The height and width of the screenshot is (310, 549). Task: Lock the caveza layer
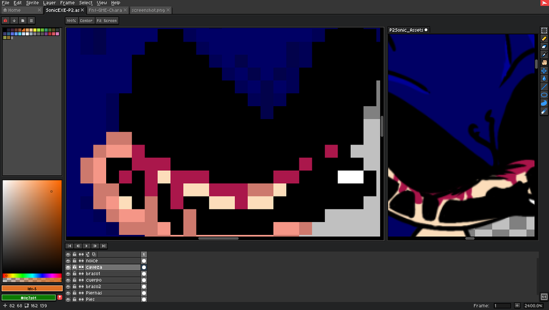[x=74, y=267]
